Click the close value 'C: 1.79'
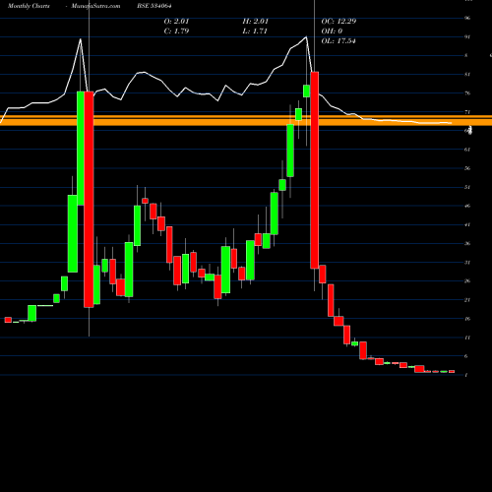 pyautogui.click(x=176, y=31)
